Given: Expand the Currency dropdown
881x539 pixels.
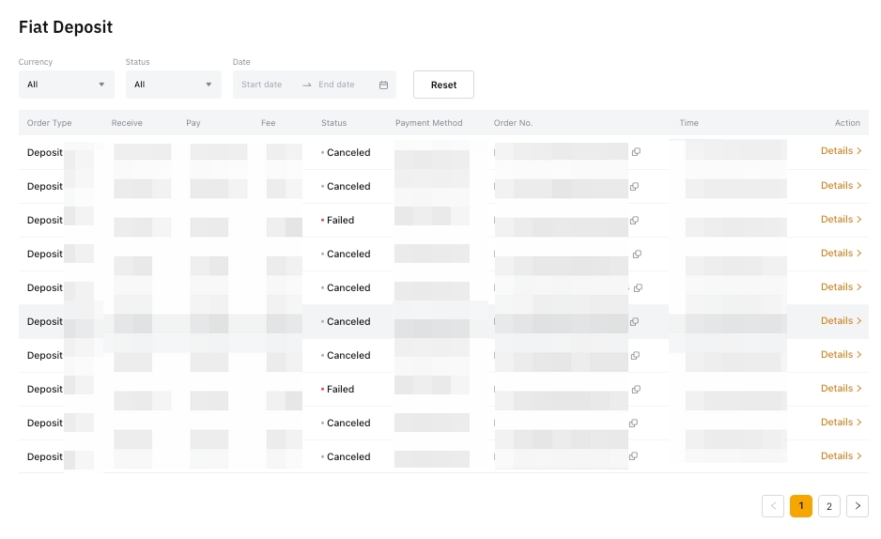Looking at the screenshot, I should tap(66, 85).
